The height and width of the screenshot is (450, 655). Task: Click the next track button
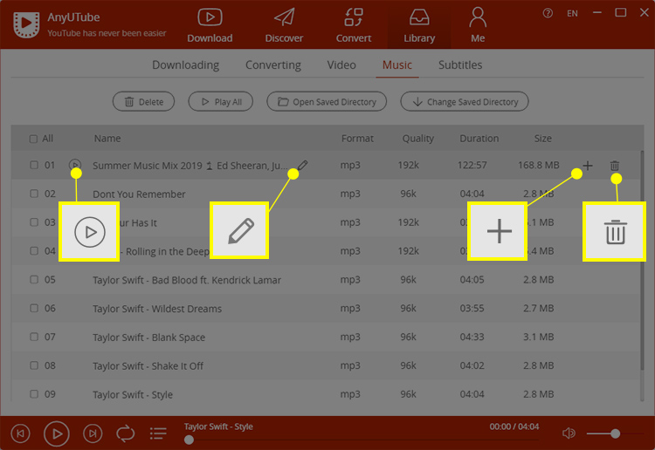tap(93, 433)
